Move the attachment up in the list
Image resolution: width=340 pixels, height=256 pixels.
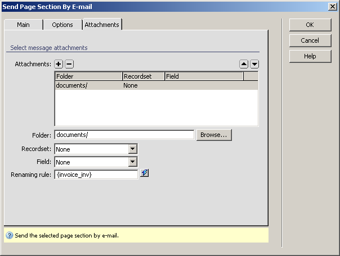click(244, 65)
